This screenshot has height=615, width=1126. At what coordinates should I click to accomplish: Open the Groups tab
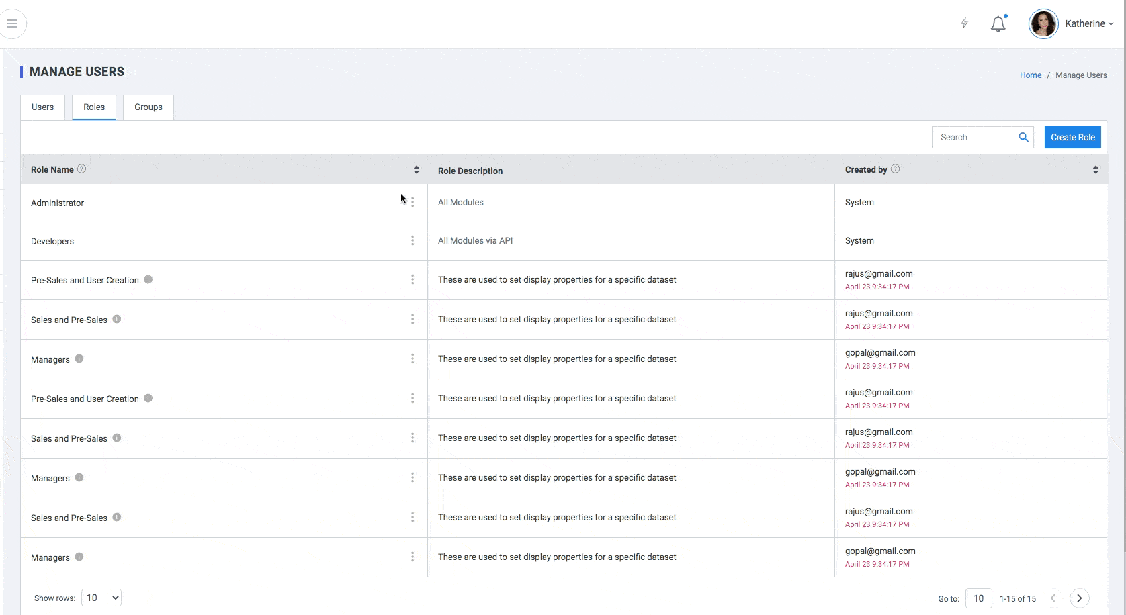(x=148, y=107)
